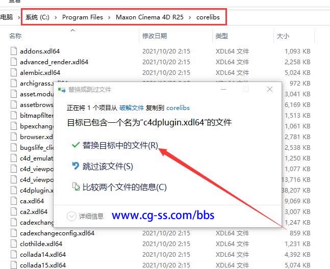
Task: Navigate to Program Files in address bar
Action: coord(82,17)
